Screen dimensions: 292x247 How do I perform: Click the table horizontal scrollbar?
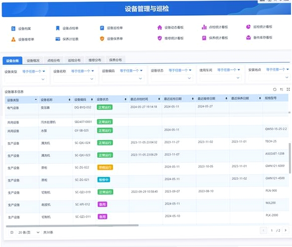(72, 226)
